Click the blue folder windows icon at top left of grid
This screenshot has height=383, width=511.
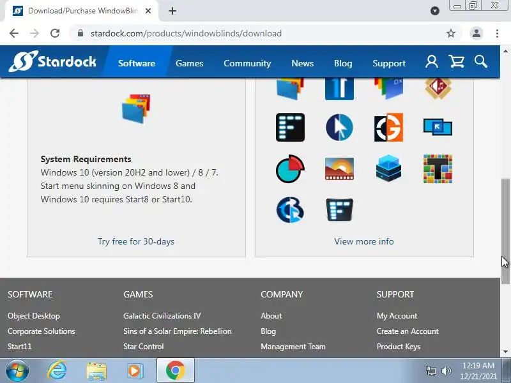290,89
